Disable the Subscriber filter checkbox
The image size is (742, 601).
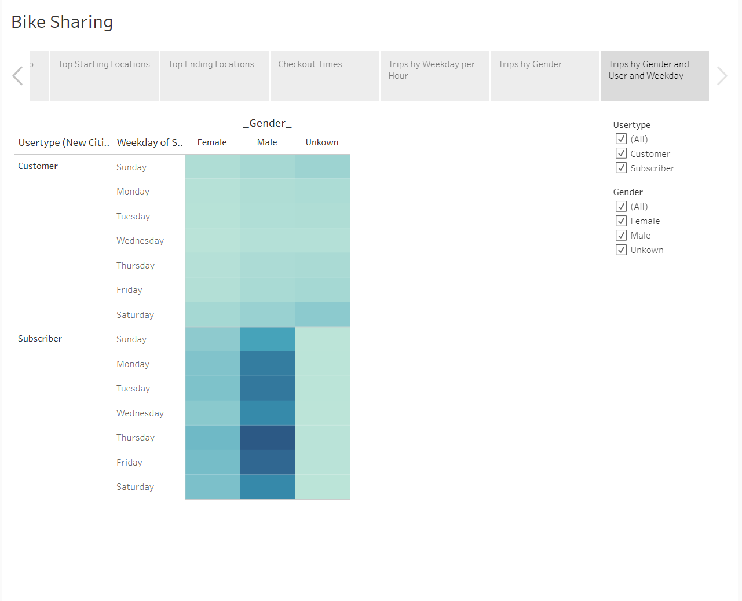tap(621, 168)
